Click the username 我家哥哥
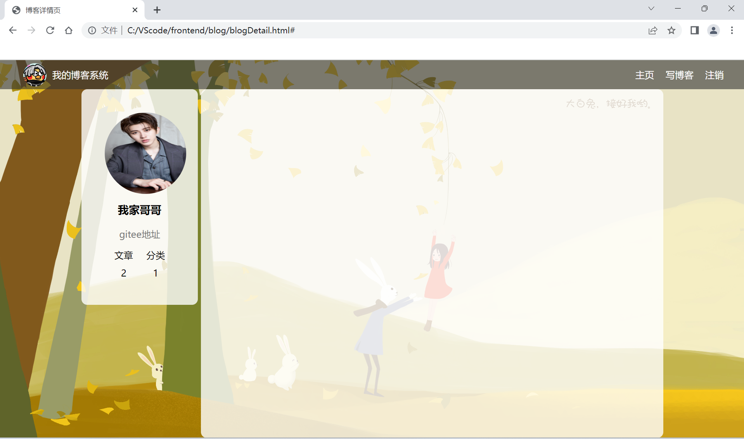744x439 pixels. [140, 210]
